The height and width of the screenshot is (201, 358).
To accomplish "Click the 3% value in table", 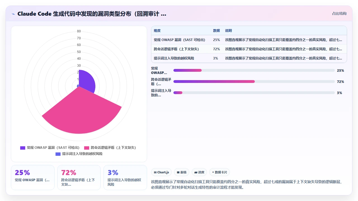I will 216,58.
